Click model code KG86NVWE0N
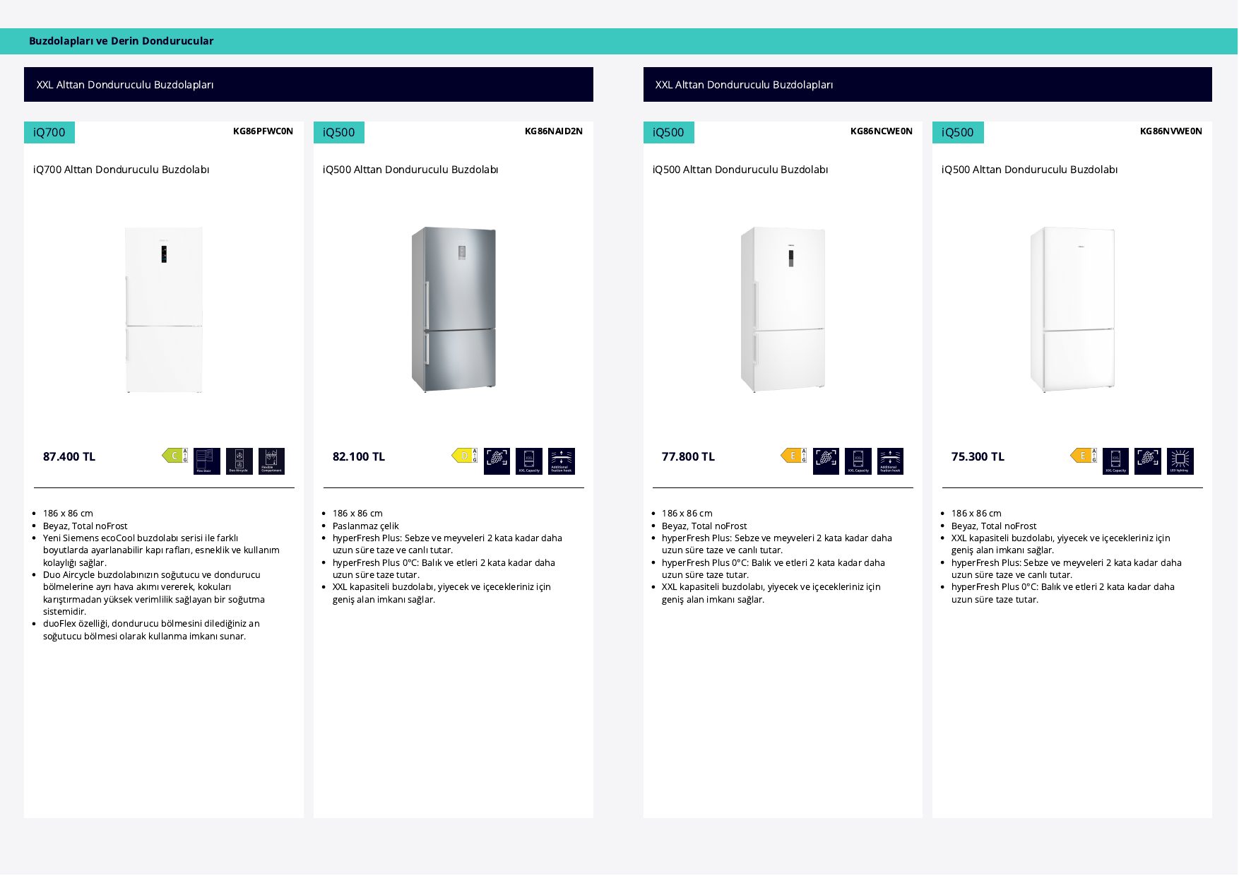The image size is (1239, 876). coord(1171,131)
